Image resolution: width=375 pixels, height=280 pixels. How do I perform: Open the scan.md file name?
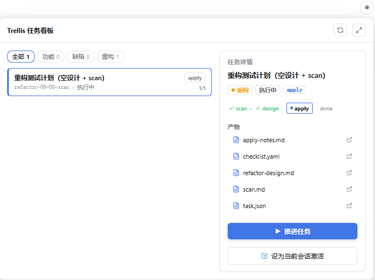[253, 189]
